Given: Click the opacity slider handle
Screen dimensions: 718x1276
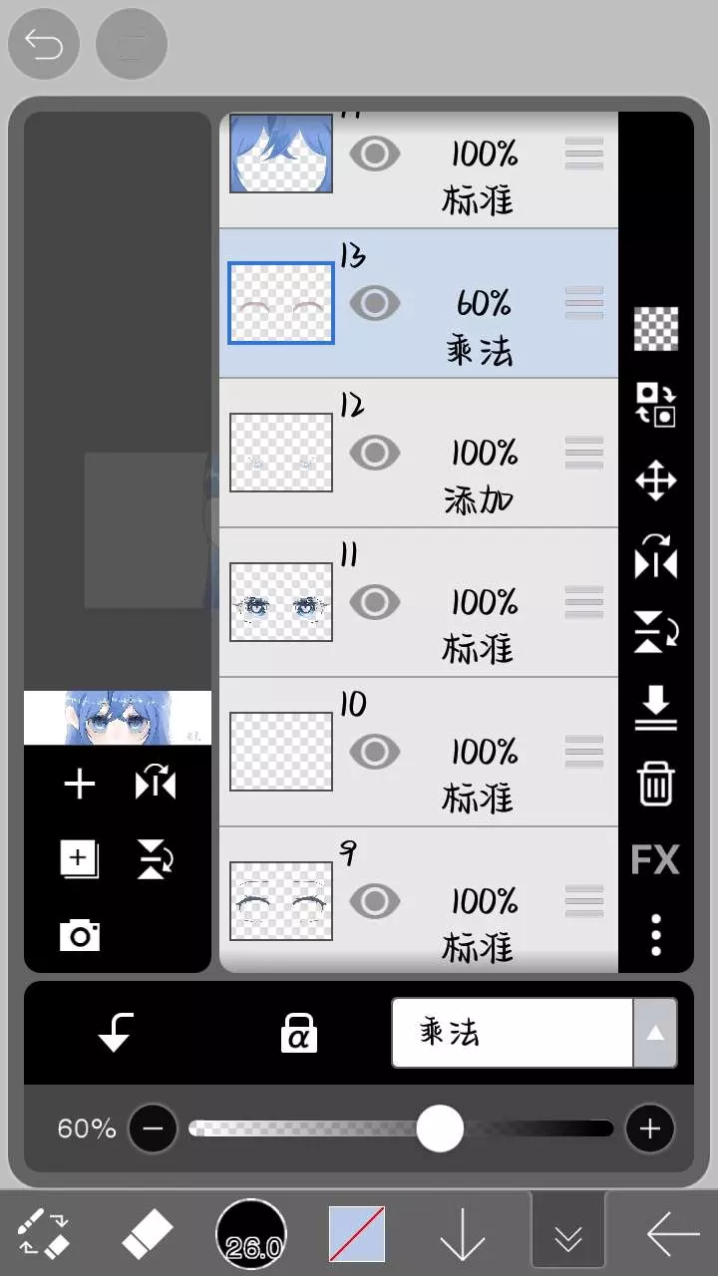Looking at the screenshot, I should click(x=439, y=1128).
